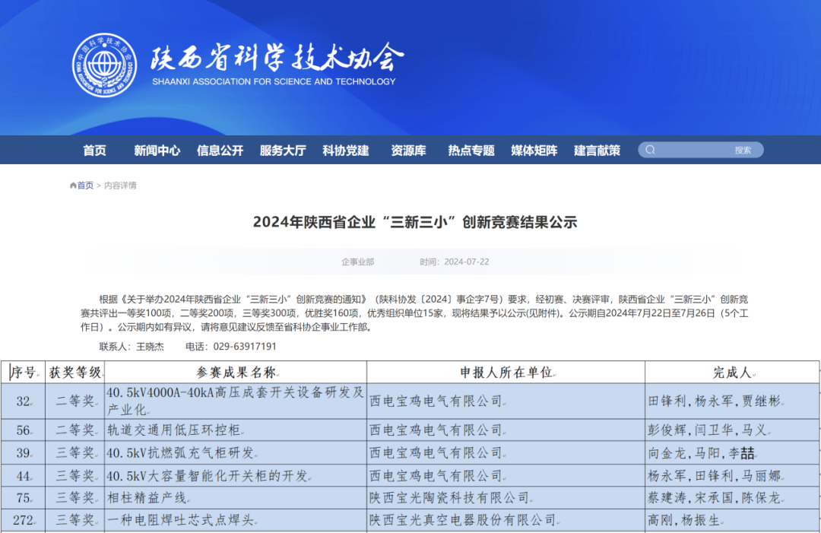The width and height of the screenshot is (821, 533).
Task: Click the 2024年陕西省企业 article title
Action: coord(415,222)
